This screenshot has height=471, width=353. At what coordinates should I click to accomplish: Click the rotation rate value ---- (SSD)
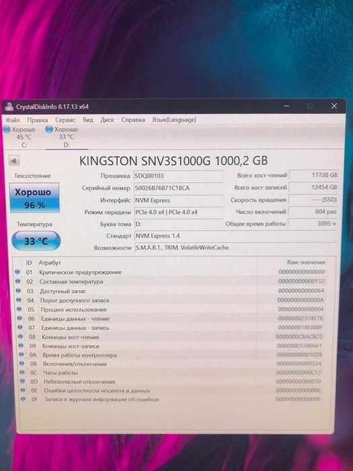pos(313,199)
